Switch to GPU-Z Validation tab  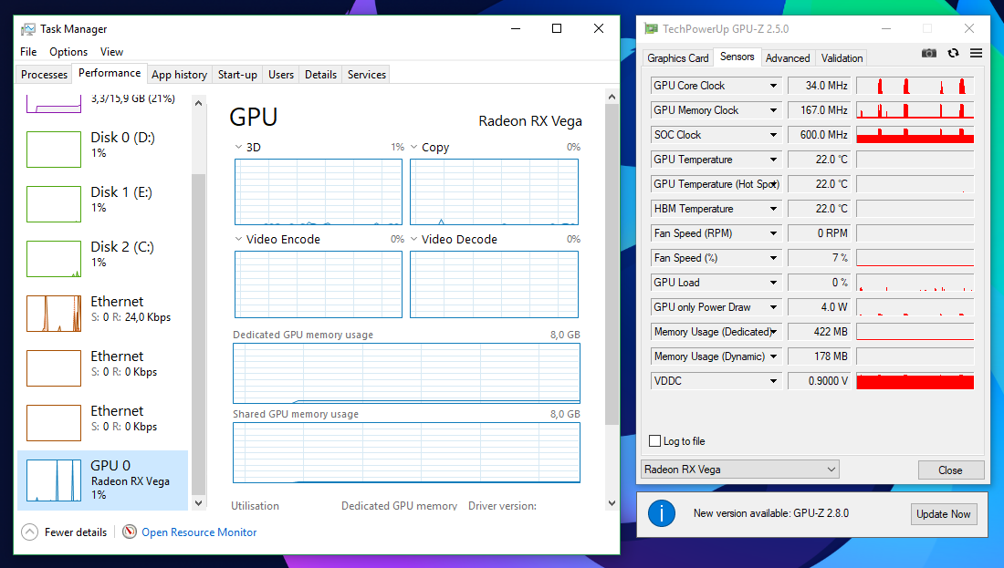(842, 58)
